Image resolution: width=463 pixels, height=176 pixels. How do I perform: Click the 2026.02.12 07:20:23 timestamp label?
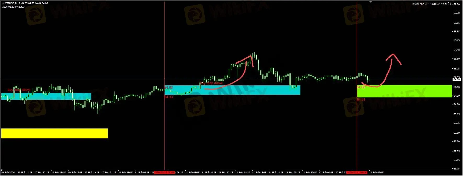click(14, 7)
